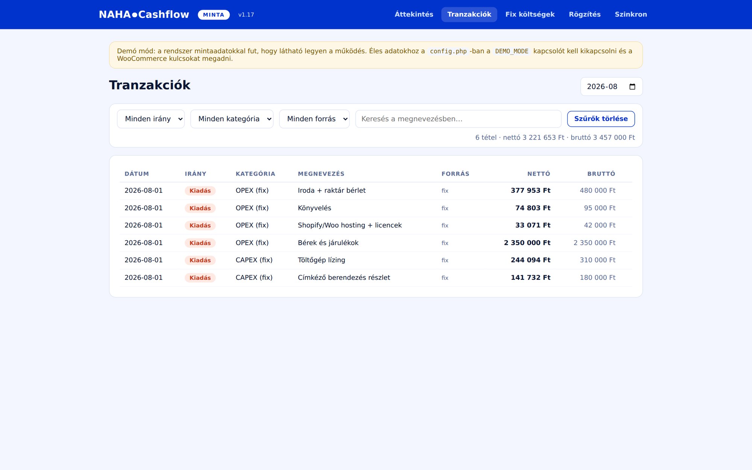Click the IRÁNY column header
The image size is (752, 470).
195,174
